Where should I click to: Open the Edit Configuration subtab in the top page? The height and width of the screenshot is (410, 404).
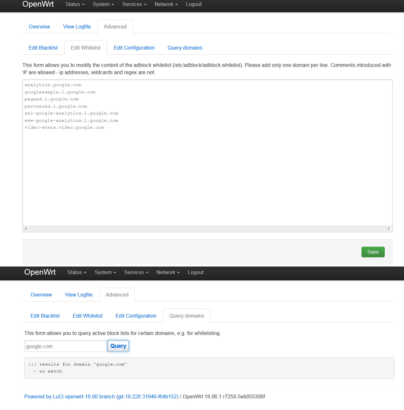coord(134,48)
